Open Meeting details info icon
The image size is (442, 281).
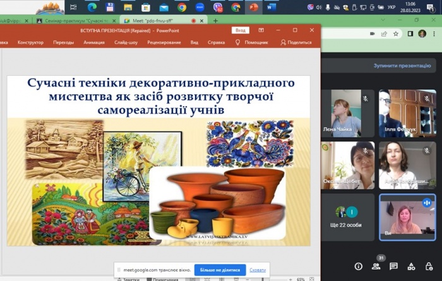pos(359,266)
